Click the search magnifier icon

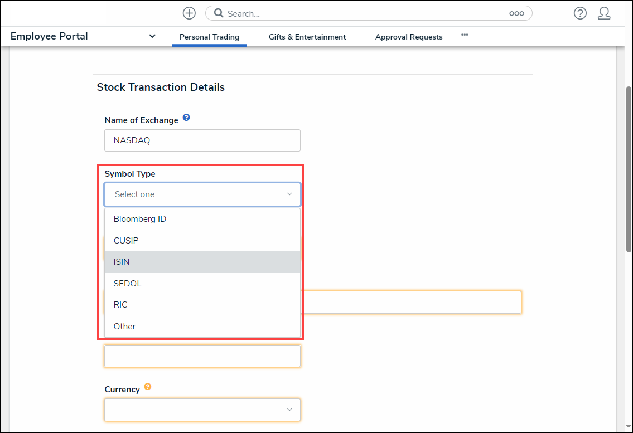pyautogui.click(x=219, y=13)
